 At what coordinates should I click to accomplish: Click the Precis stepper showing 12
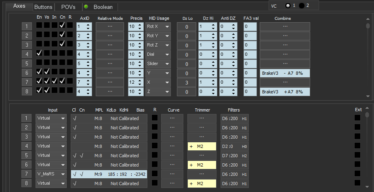[140, 82]
